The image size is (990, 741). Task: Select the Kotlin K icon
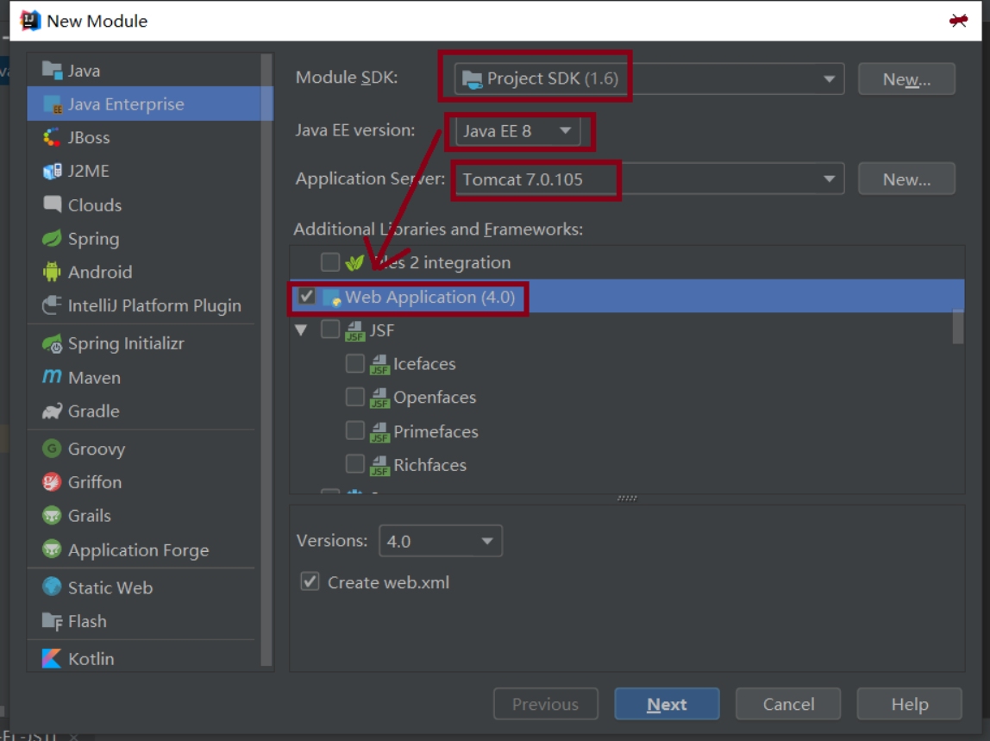tap(52, 658)
